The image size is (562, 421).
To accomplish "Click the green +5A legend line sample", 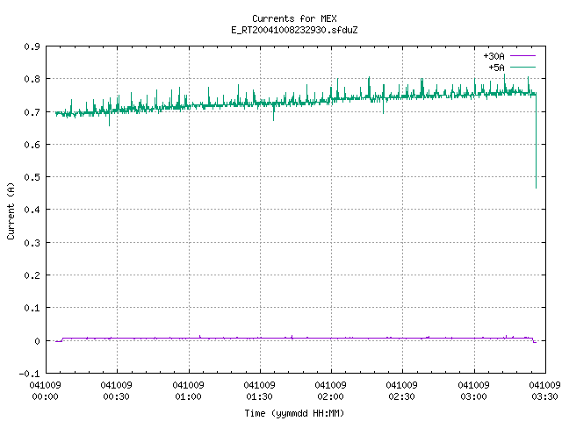I will [522, 67].
